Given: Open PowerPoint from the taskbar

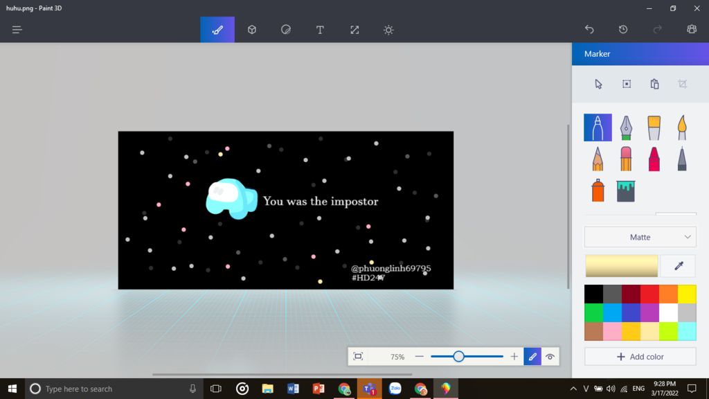Looking at the screenshot, I should [318, 389].
